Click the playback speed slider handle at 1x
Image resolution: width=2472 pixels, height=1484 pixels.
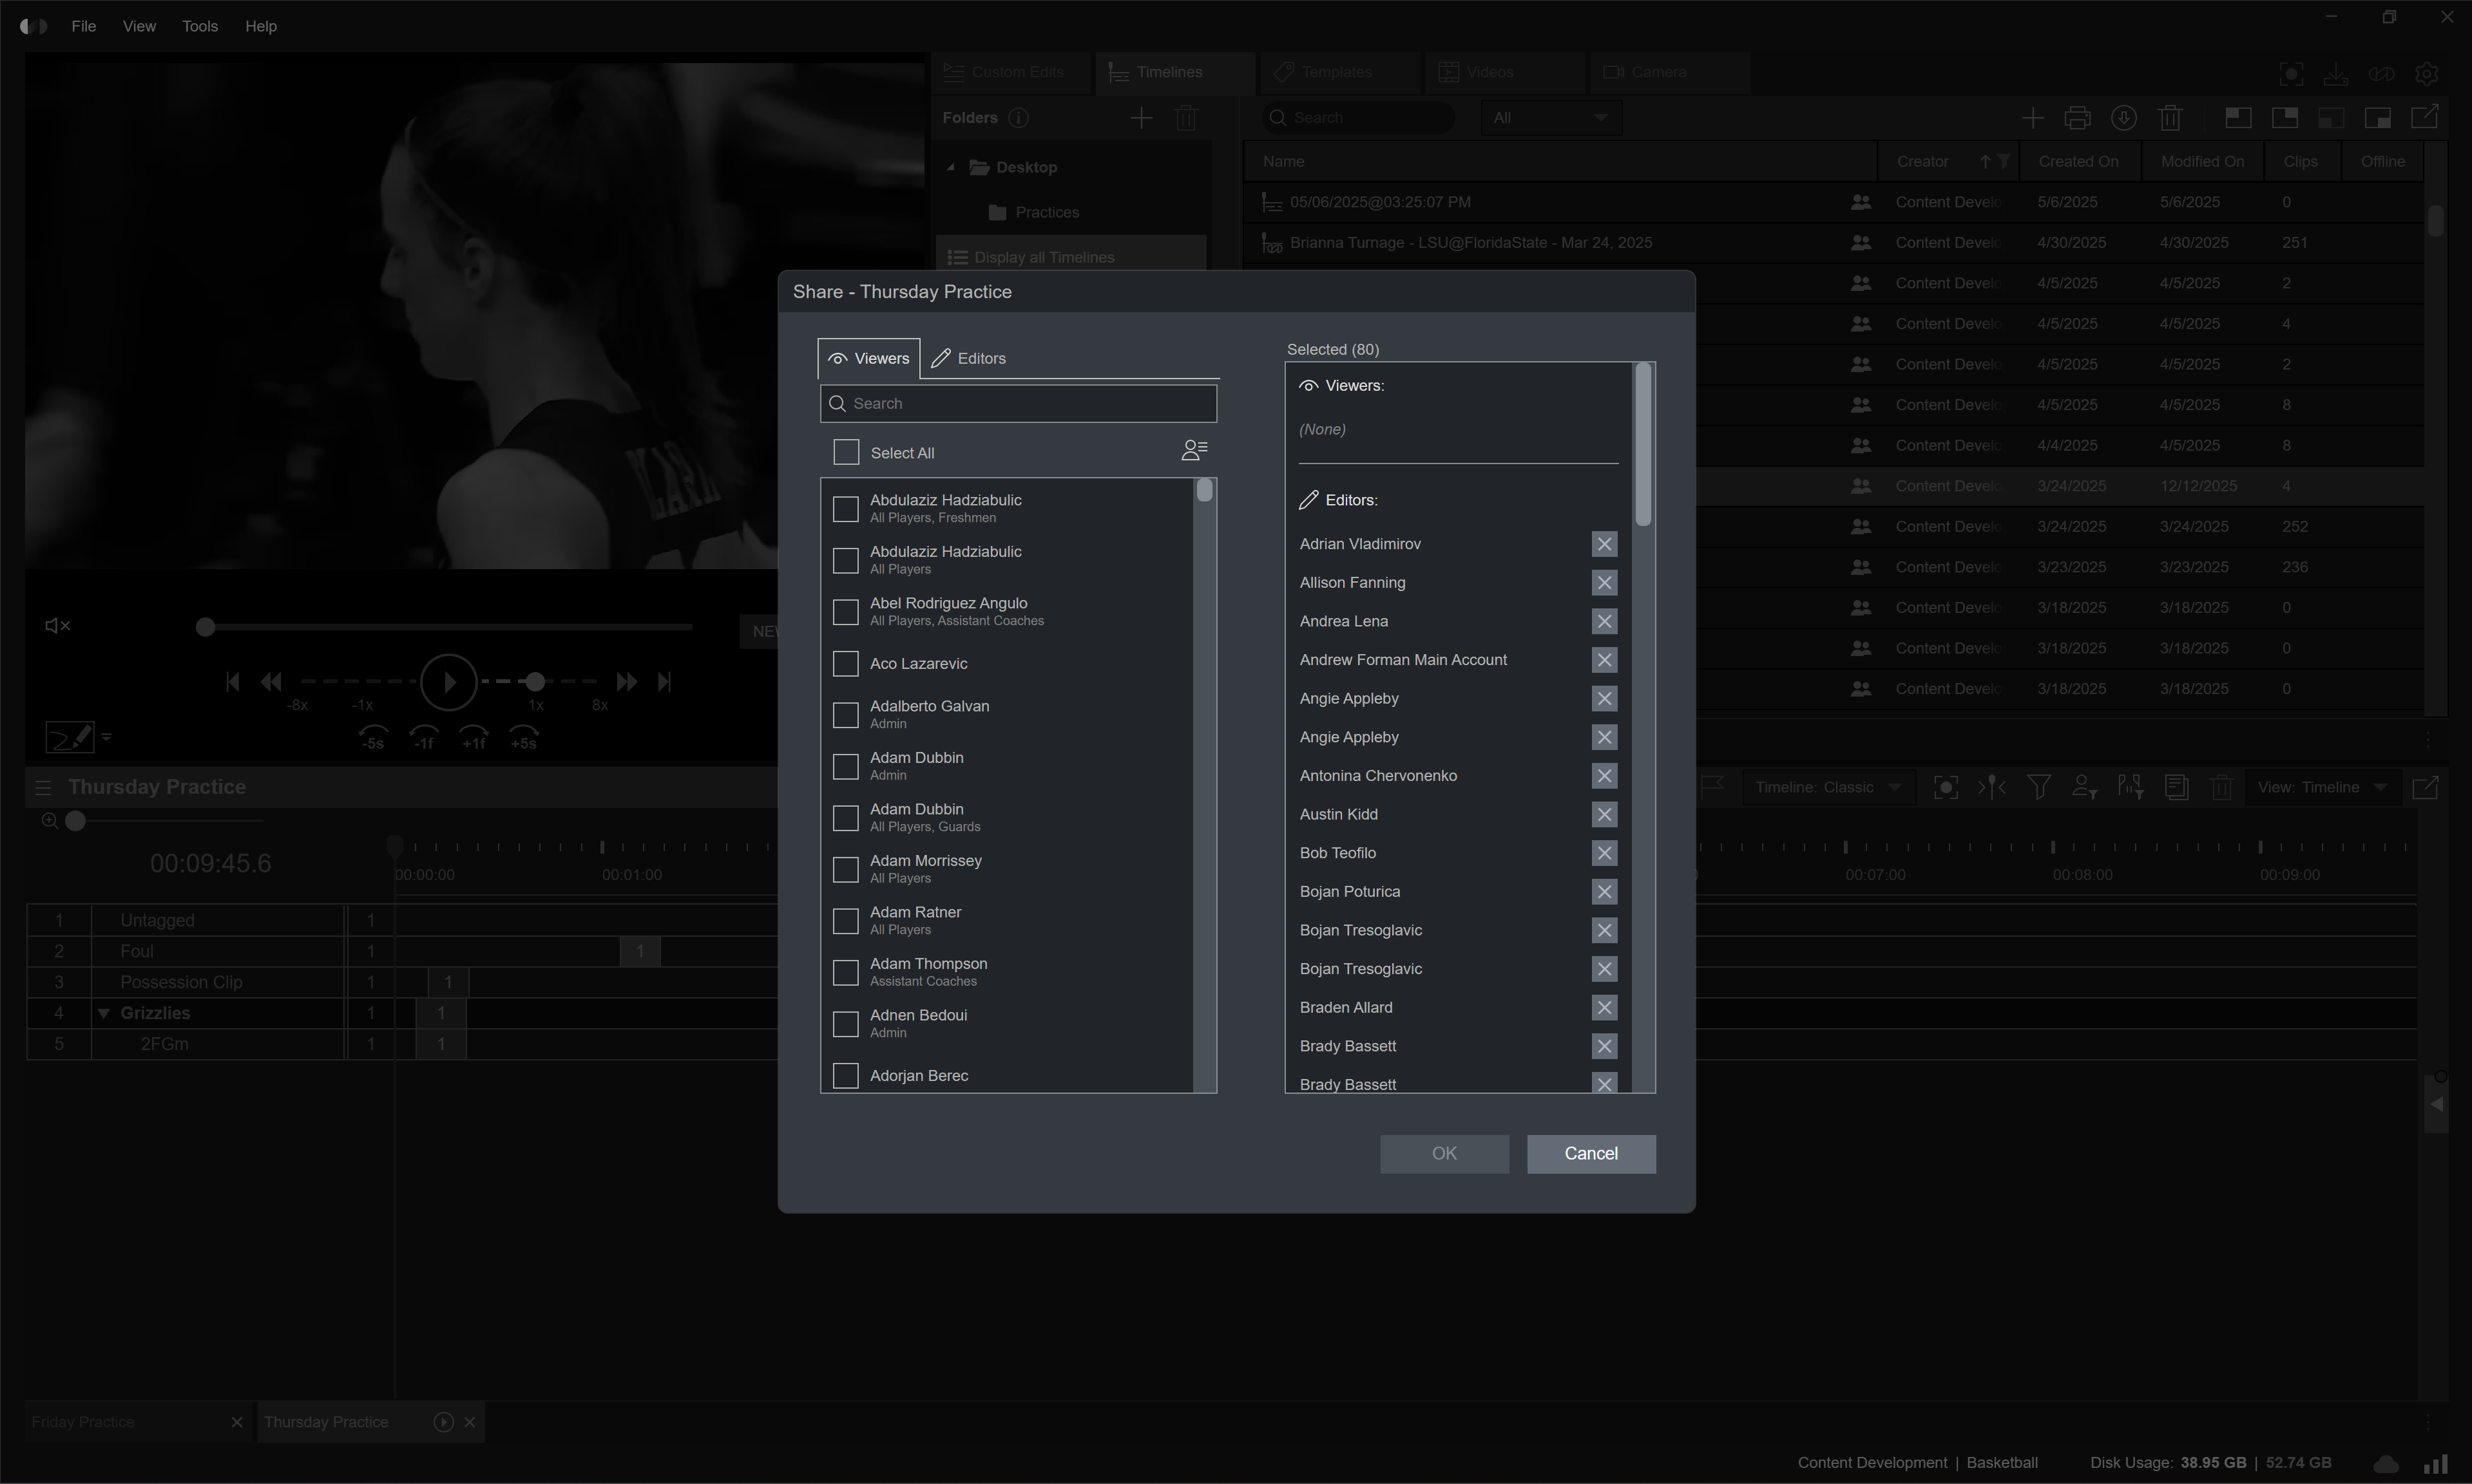click(x=535, y=682)
